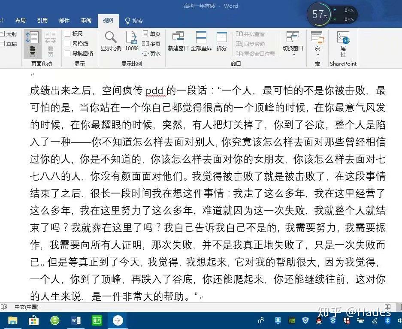Select 全部重排 arrange all icon

point(201,41)
